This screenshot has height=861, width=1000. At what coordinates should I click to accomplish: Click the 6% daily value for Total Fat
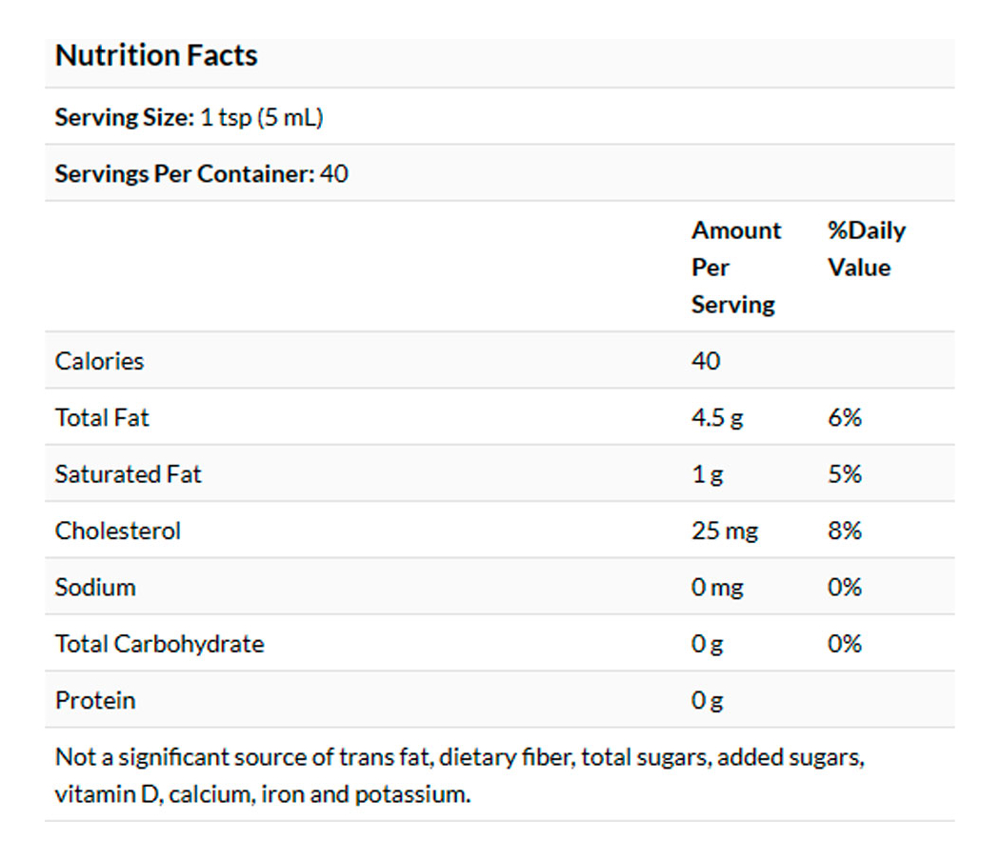tap(844, 417)
